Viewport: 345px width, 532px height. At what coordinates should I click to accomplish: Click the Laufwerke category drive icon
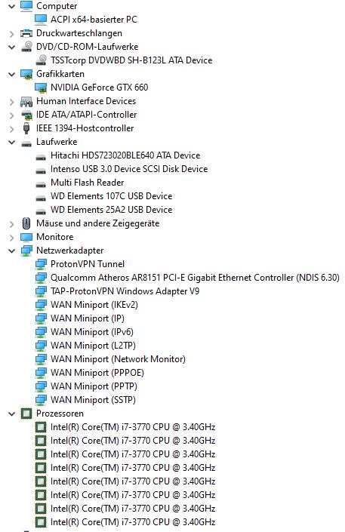[26, 143]
